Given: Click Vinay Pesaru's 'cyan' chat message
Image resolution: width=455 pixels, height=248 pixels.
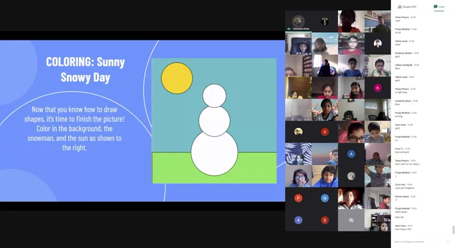Looking at the screenshot, I should pos(397,21).
